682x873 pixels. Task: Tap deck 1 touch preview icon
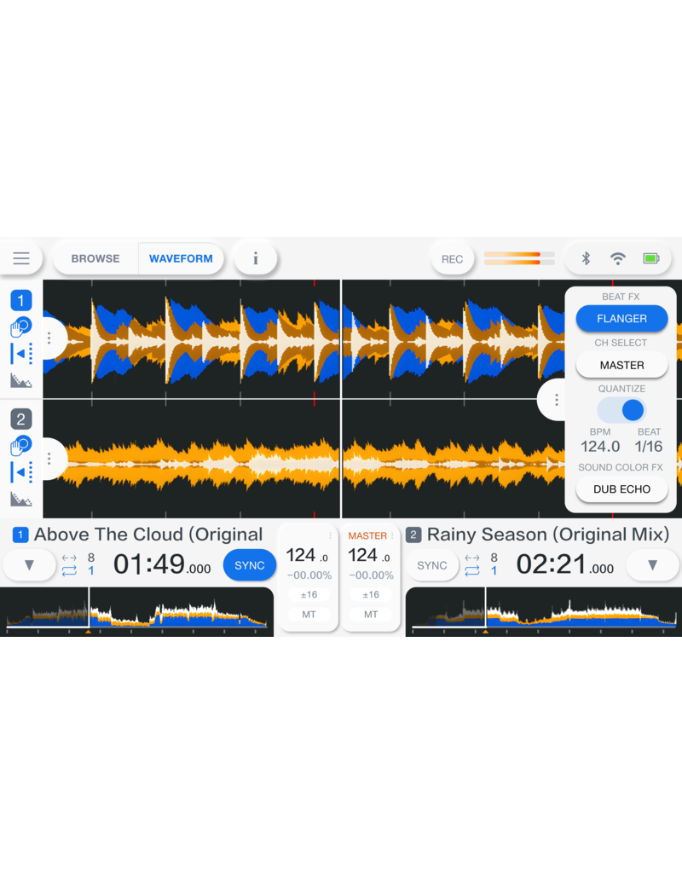pos(20,327)
